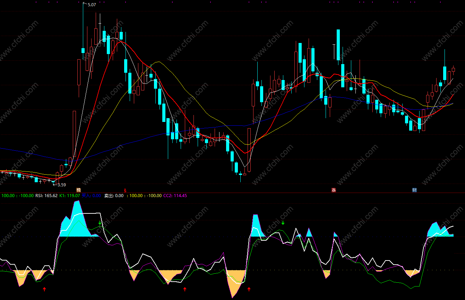Select the K1: 119.07 indicator value
Viewport: 465px width, 300px height.
[70, 196]
